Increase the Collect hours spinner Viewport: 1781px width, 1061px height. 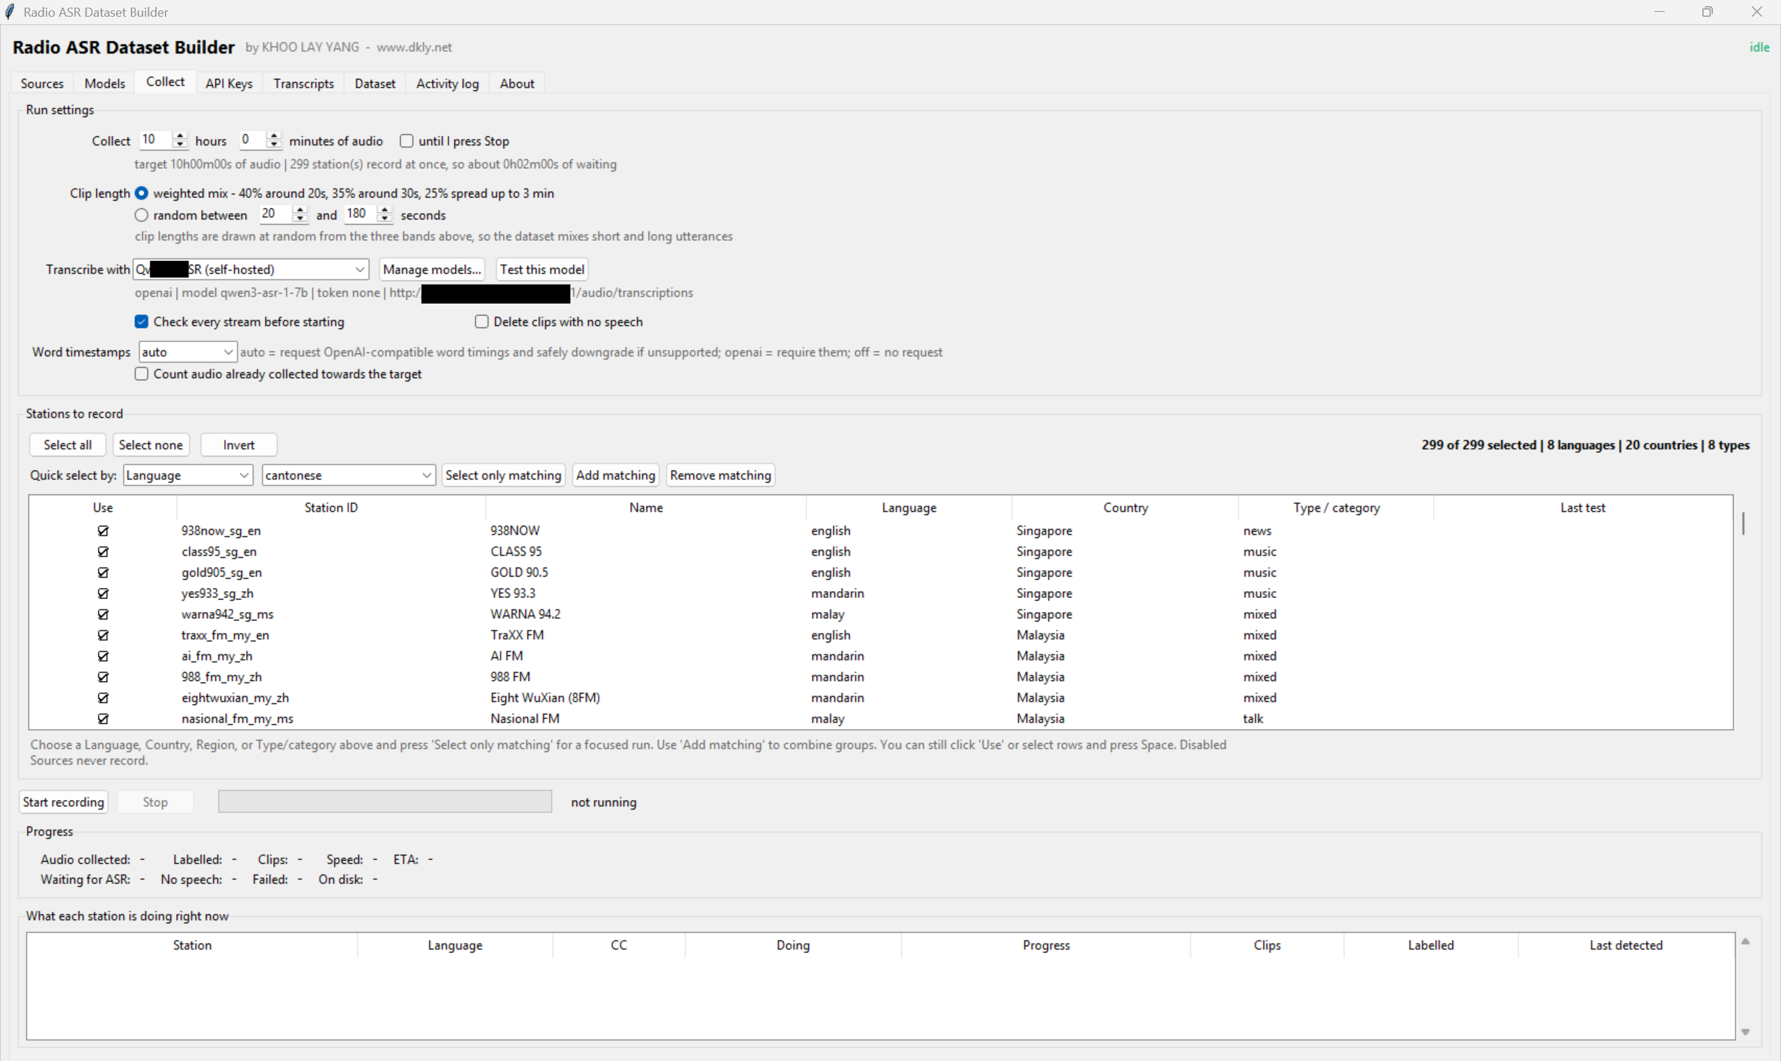click(x=180, y=136)
